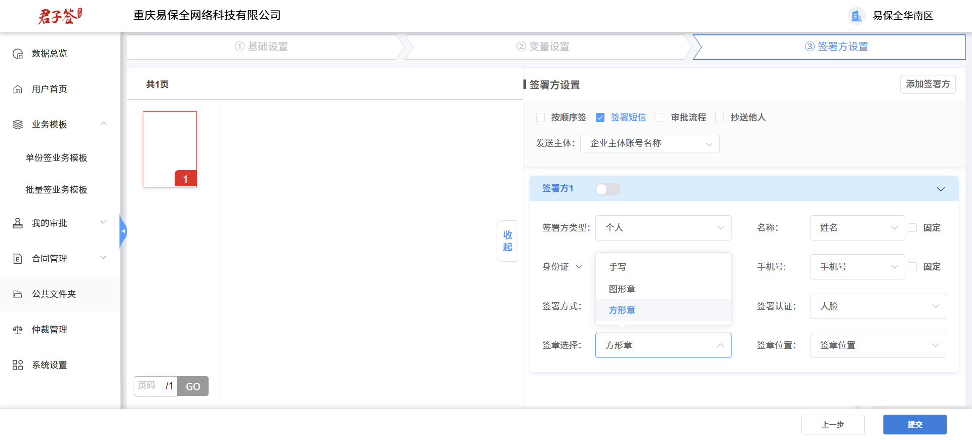Click the 数据总览 sidebar icon

[18, 54]
